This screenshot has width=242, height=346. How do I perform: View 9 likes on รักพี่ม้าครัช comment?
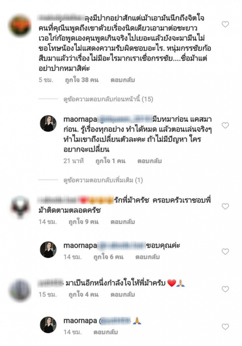coord(83,222)
